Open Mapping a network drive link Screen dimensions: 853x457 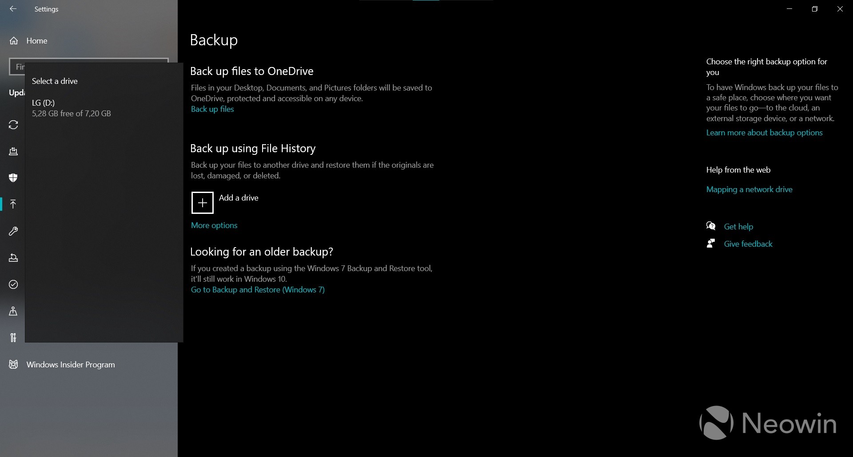pos(749,189)
